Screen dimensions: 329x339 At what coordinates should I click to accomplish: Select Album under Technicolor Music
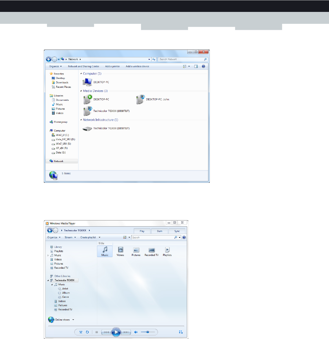[64, 293]
